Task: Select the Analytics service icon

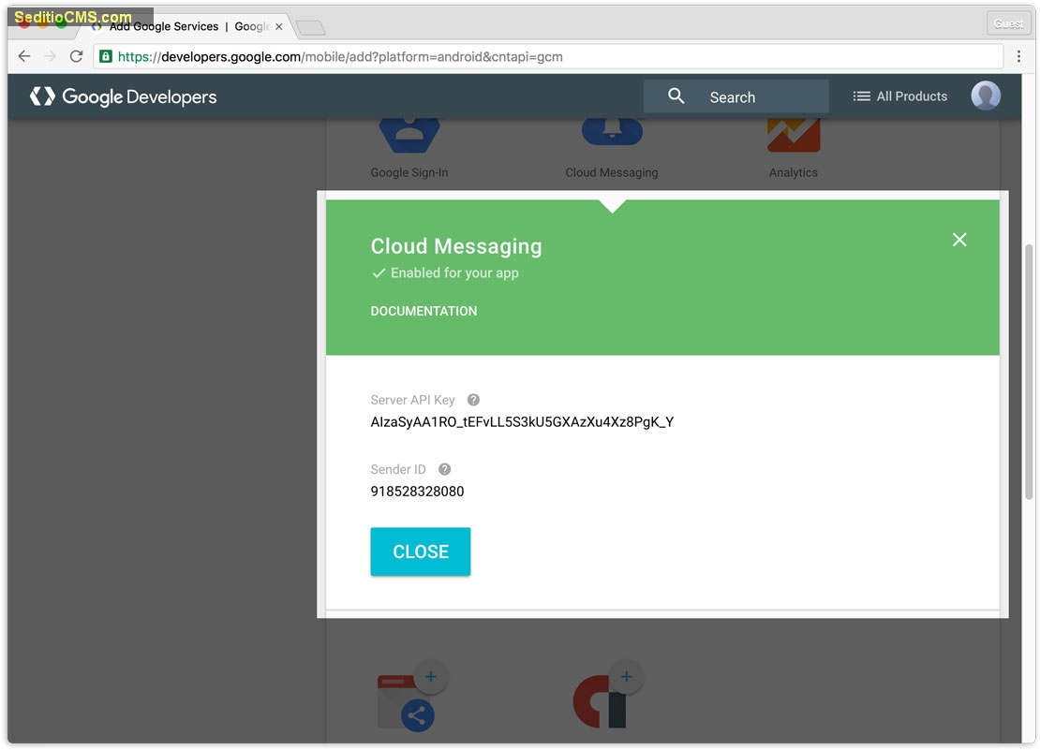Action: [x=794, y=136]
